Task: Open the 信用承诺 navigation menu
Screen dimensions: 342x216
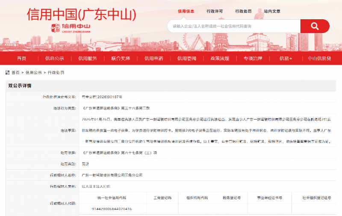Action: coord(154,58)
